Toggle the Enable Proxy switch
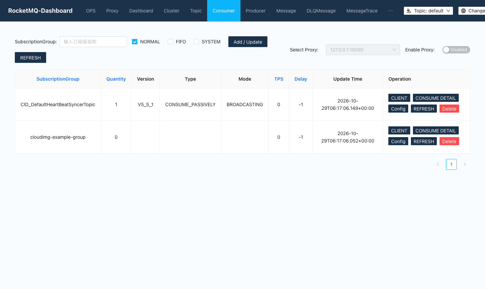The height and width of the screenshot is (289, 485). click(456, 50)
